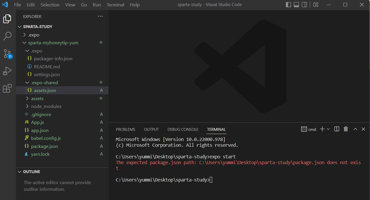Open babel.config.js file

[62, 138]
